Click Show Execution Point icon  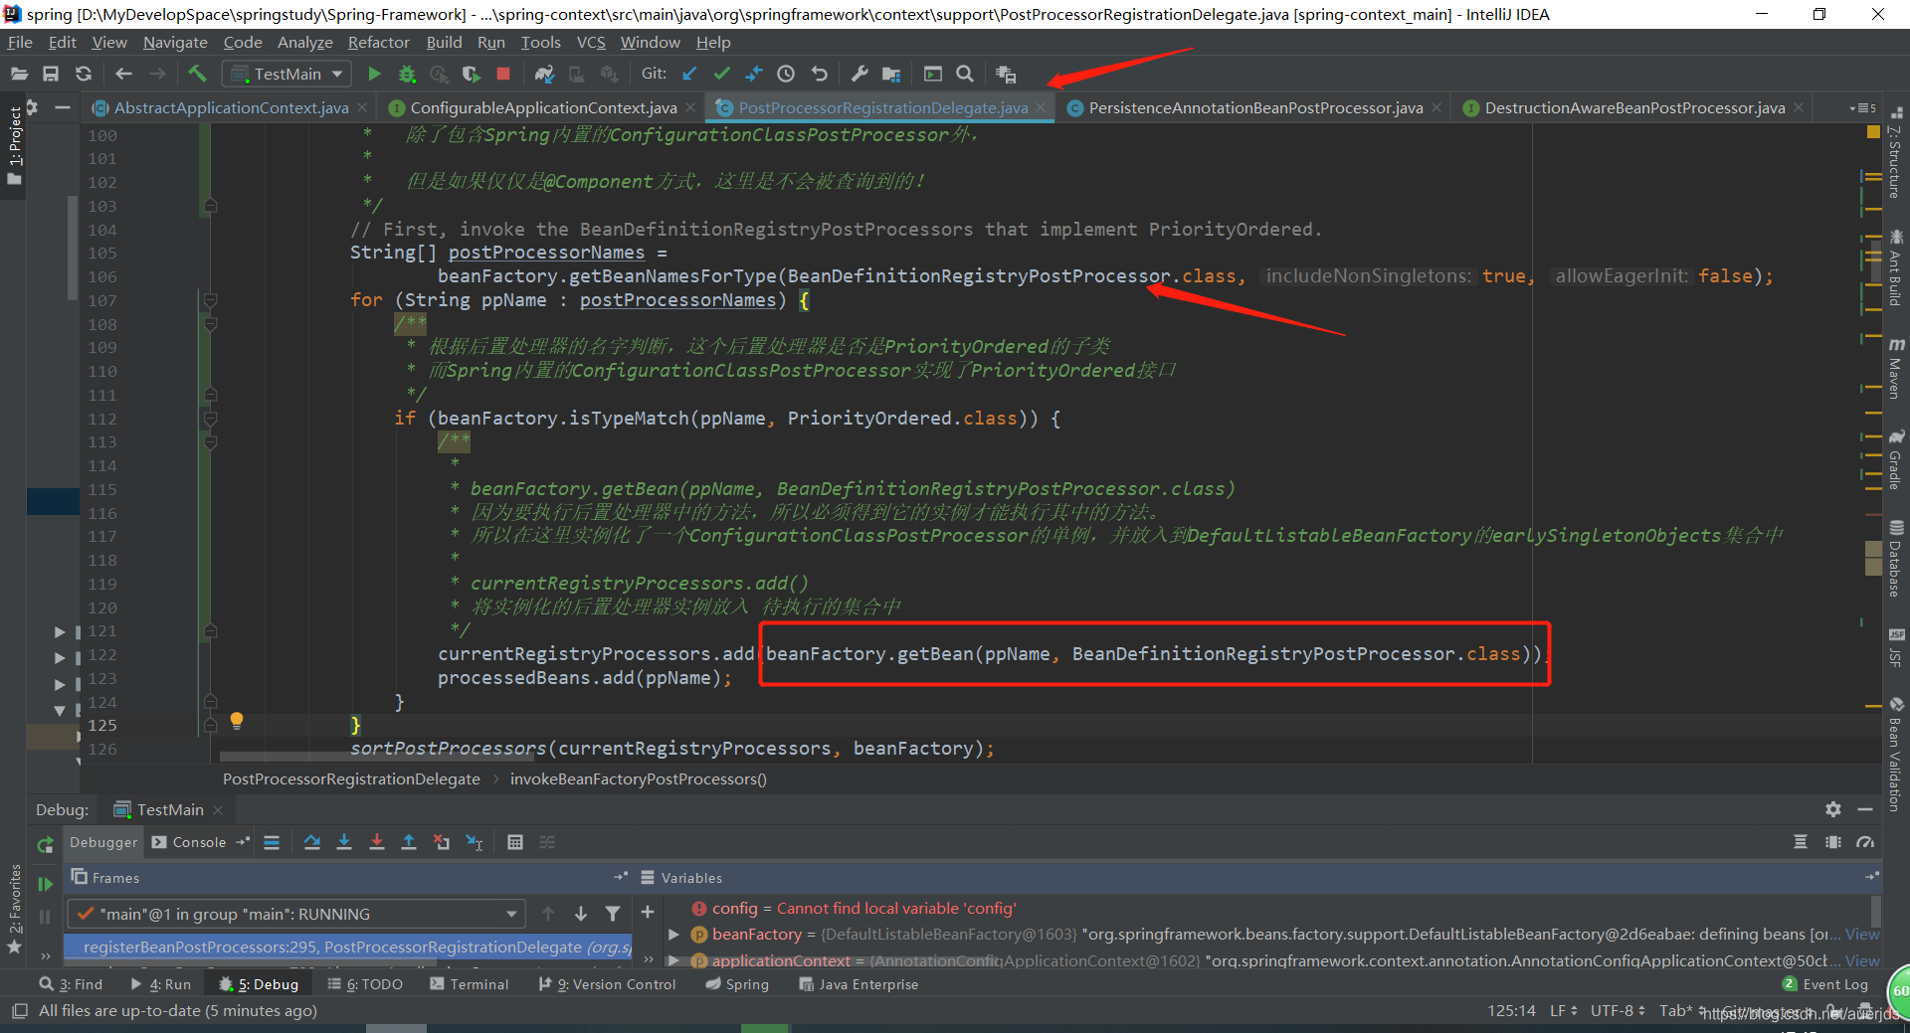coord(272,842)
